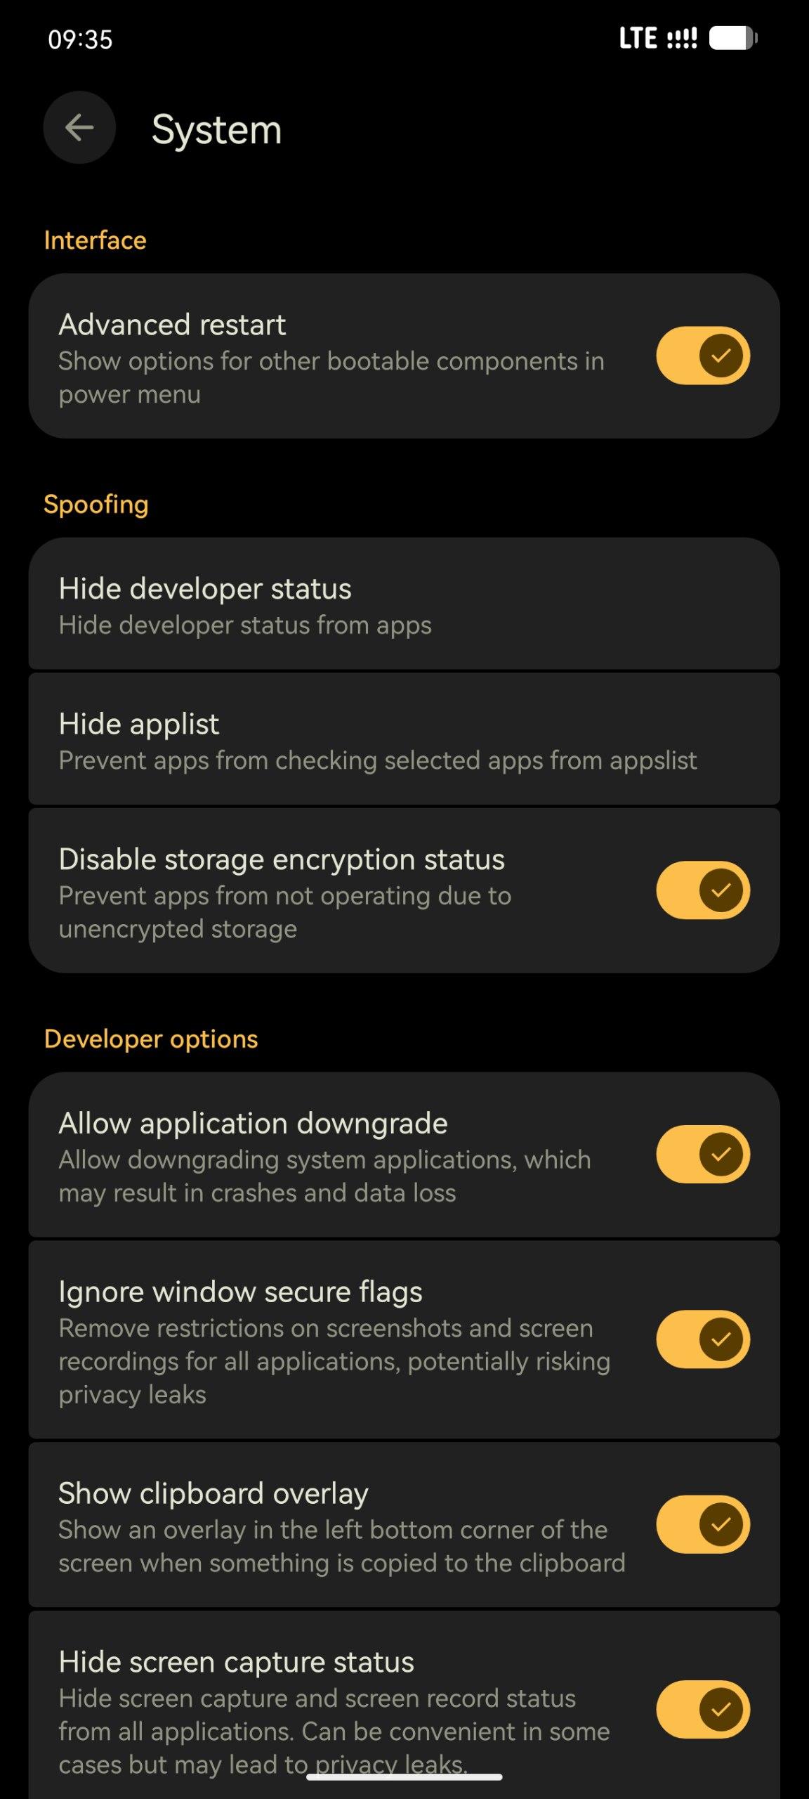Screen dimensions: 809x1799
Task: Tap Allow application downgrade label
Action: (253, 1123)
